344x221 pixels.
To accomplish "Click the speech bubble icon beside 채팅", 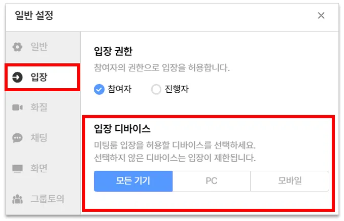I will point(17,138).
